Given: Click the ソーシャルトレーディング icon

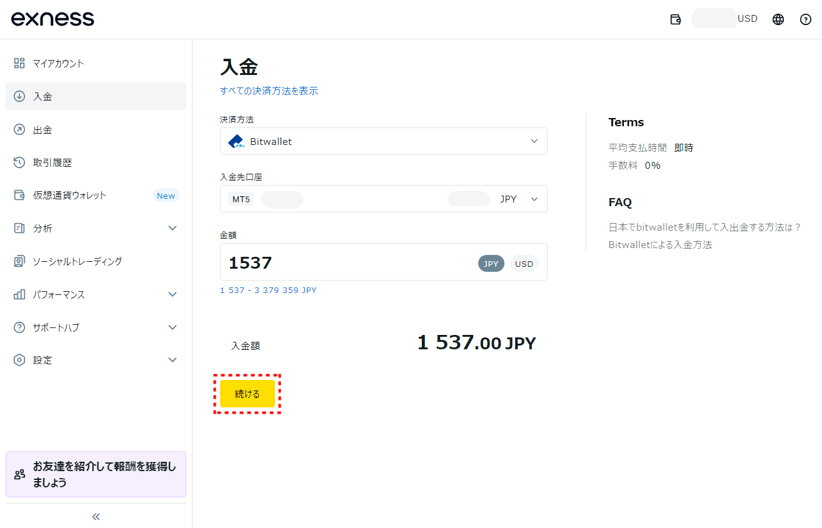Looking at the screenshot, I should (19, 261).
